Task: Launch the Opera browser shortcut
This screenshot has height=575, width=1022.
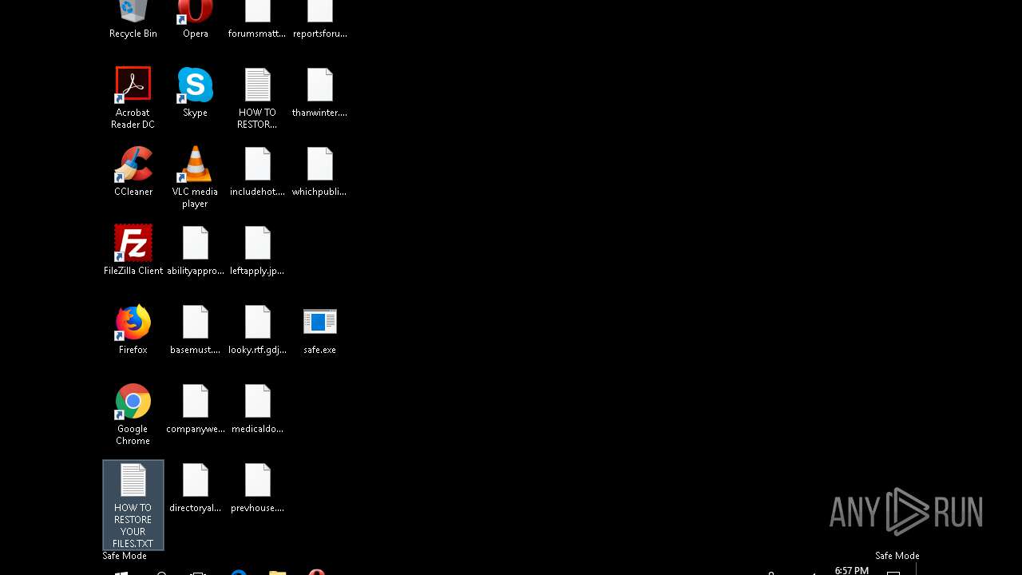Action: 196,19
